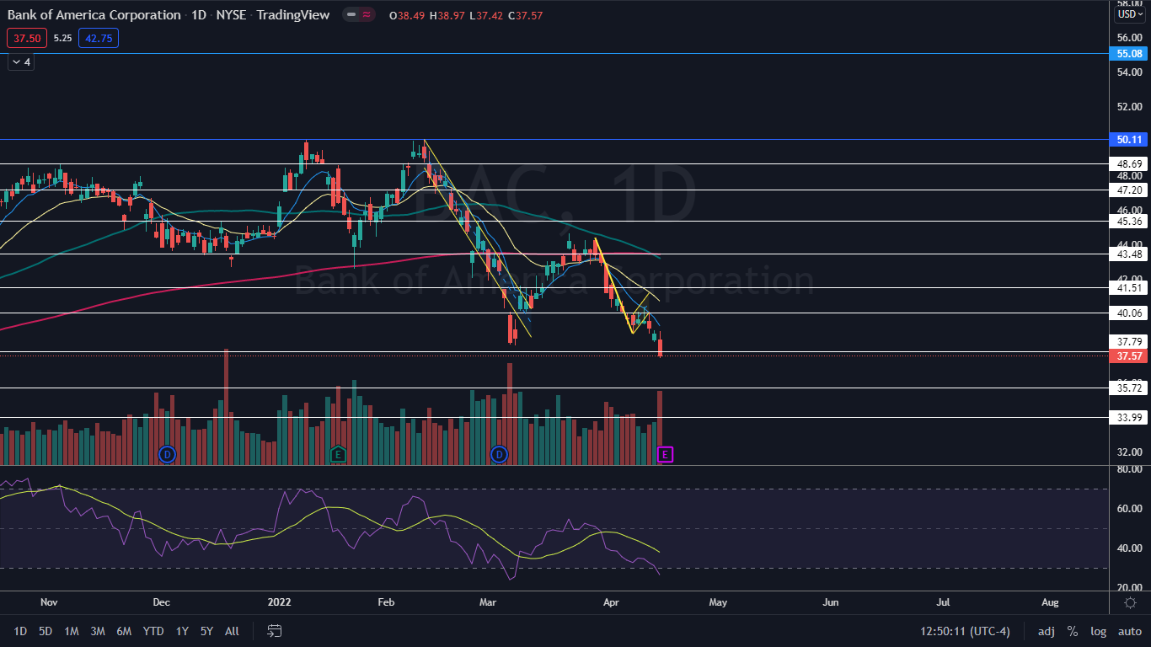Viewport: 1151px width, 647px height.
Task: Click the gray data mode pill icon
Action: pos(351,14)
